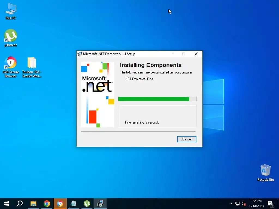Click the setup icon in the title bar
Image resolution: width=279 pixels, height=209 pixels.
click(x=80, y=54)
